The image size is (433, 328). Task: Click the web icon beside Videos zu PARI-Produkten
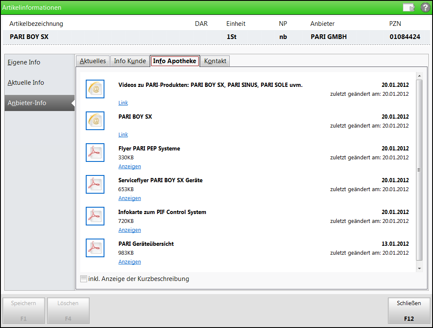click(x=95, y=89)
